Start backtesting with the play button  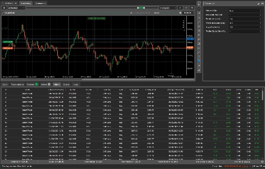pos(180,8)
